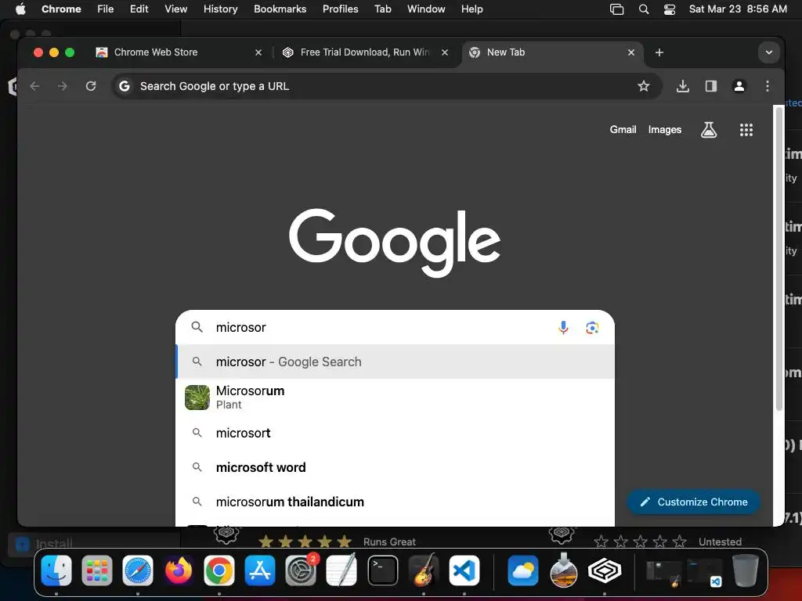
Task: Open Finder from the dock
Action: [56, 570]
